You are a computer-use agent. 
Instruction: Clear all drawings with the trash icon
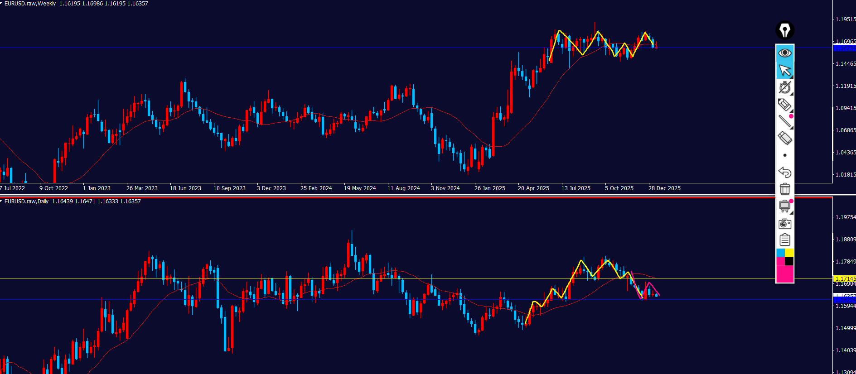pos(784,189)
